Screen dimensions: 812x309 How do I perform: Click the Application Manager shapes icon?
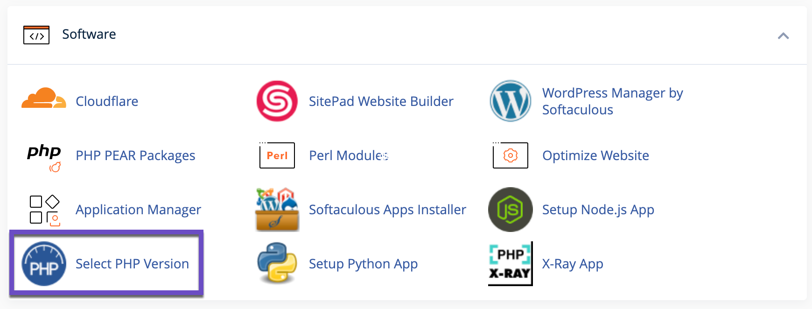(x=44, y=210)
